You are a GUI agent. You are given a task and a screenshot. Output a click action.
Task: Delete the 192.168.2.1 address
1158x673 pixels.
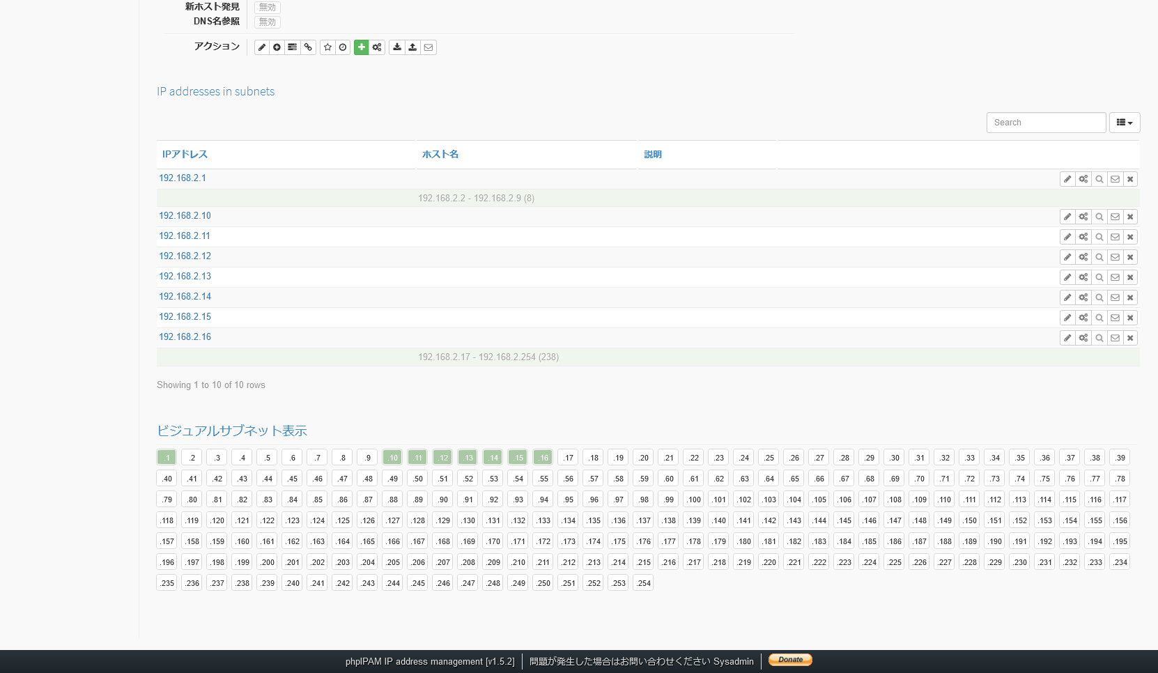1131,179
